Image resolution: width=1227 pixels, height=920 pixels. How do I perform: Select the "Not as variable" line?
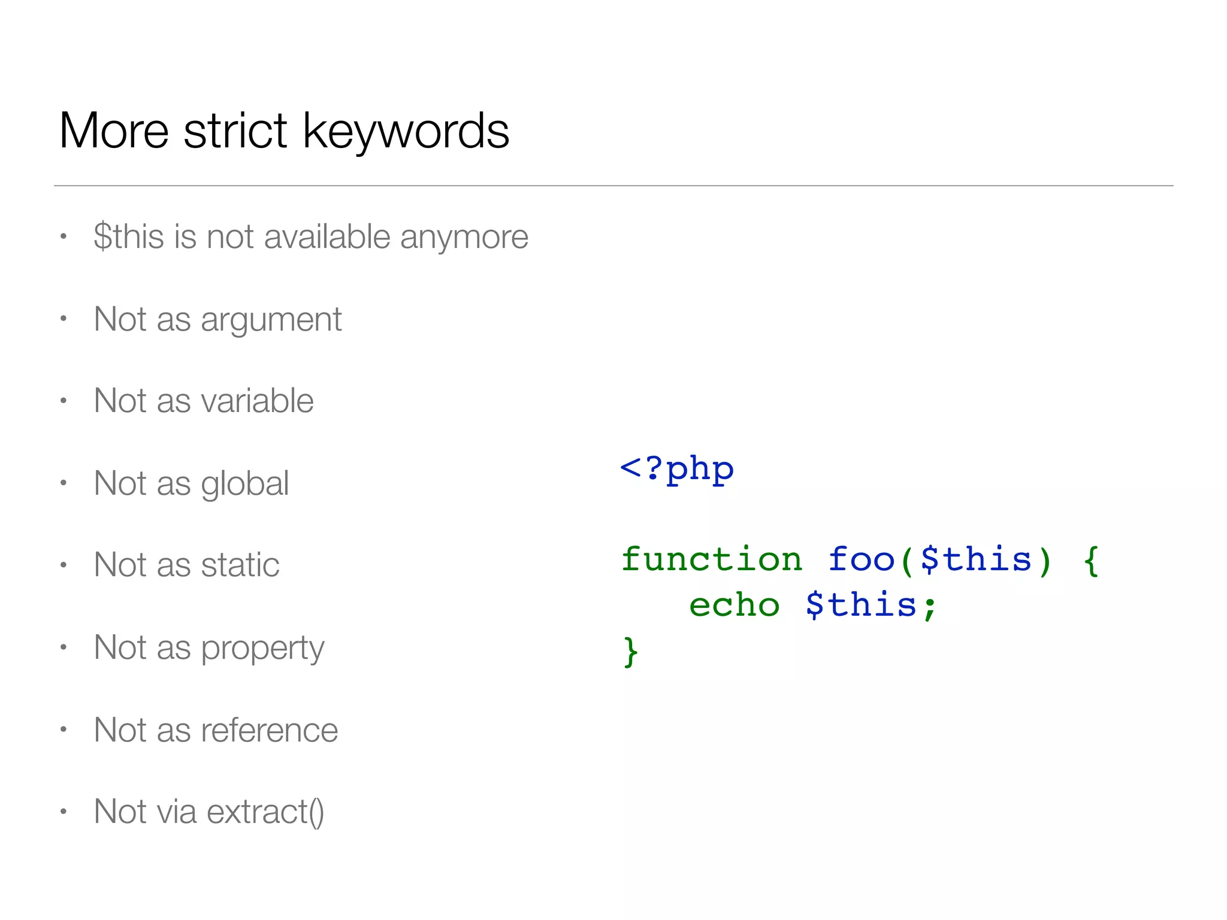[x=204, y=401]
